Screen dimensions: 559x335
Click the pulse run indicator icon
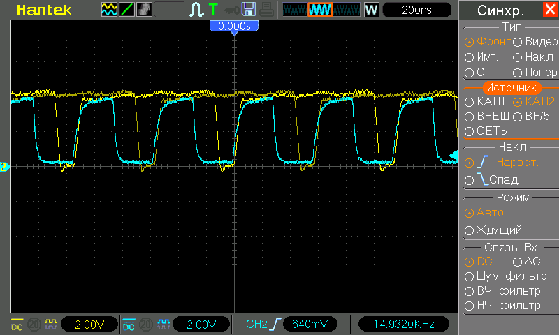click(196, 10)
